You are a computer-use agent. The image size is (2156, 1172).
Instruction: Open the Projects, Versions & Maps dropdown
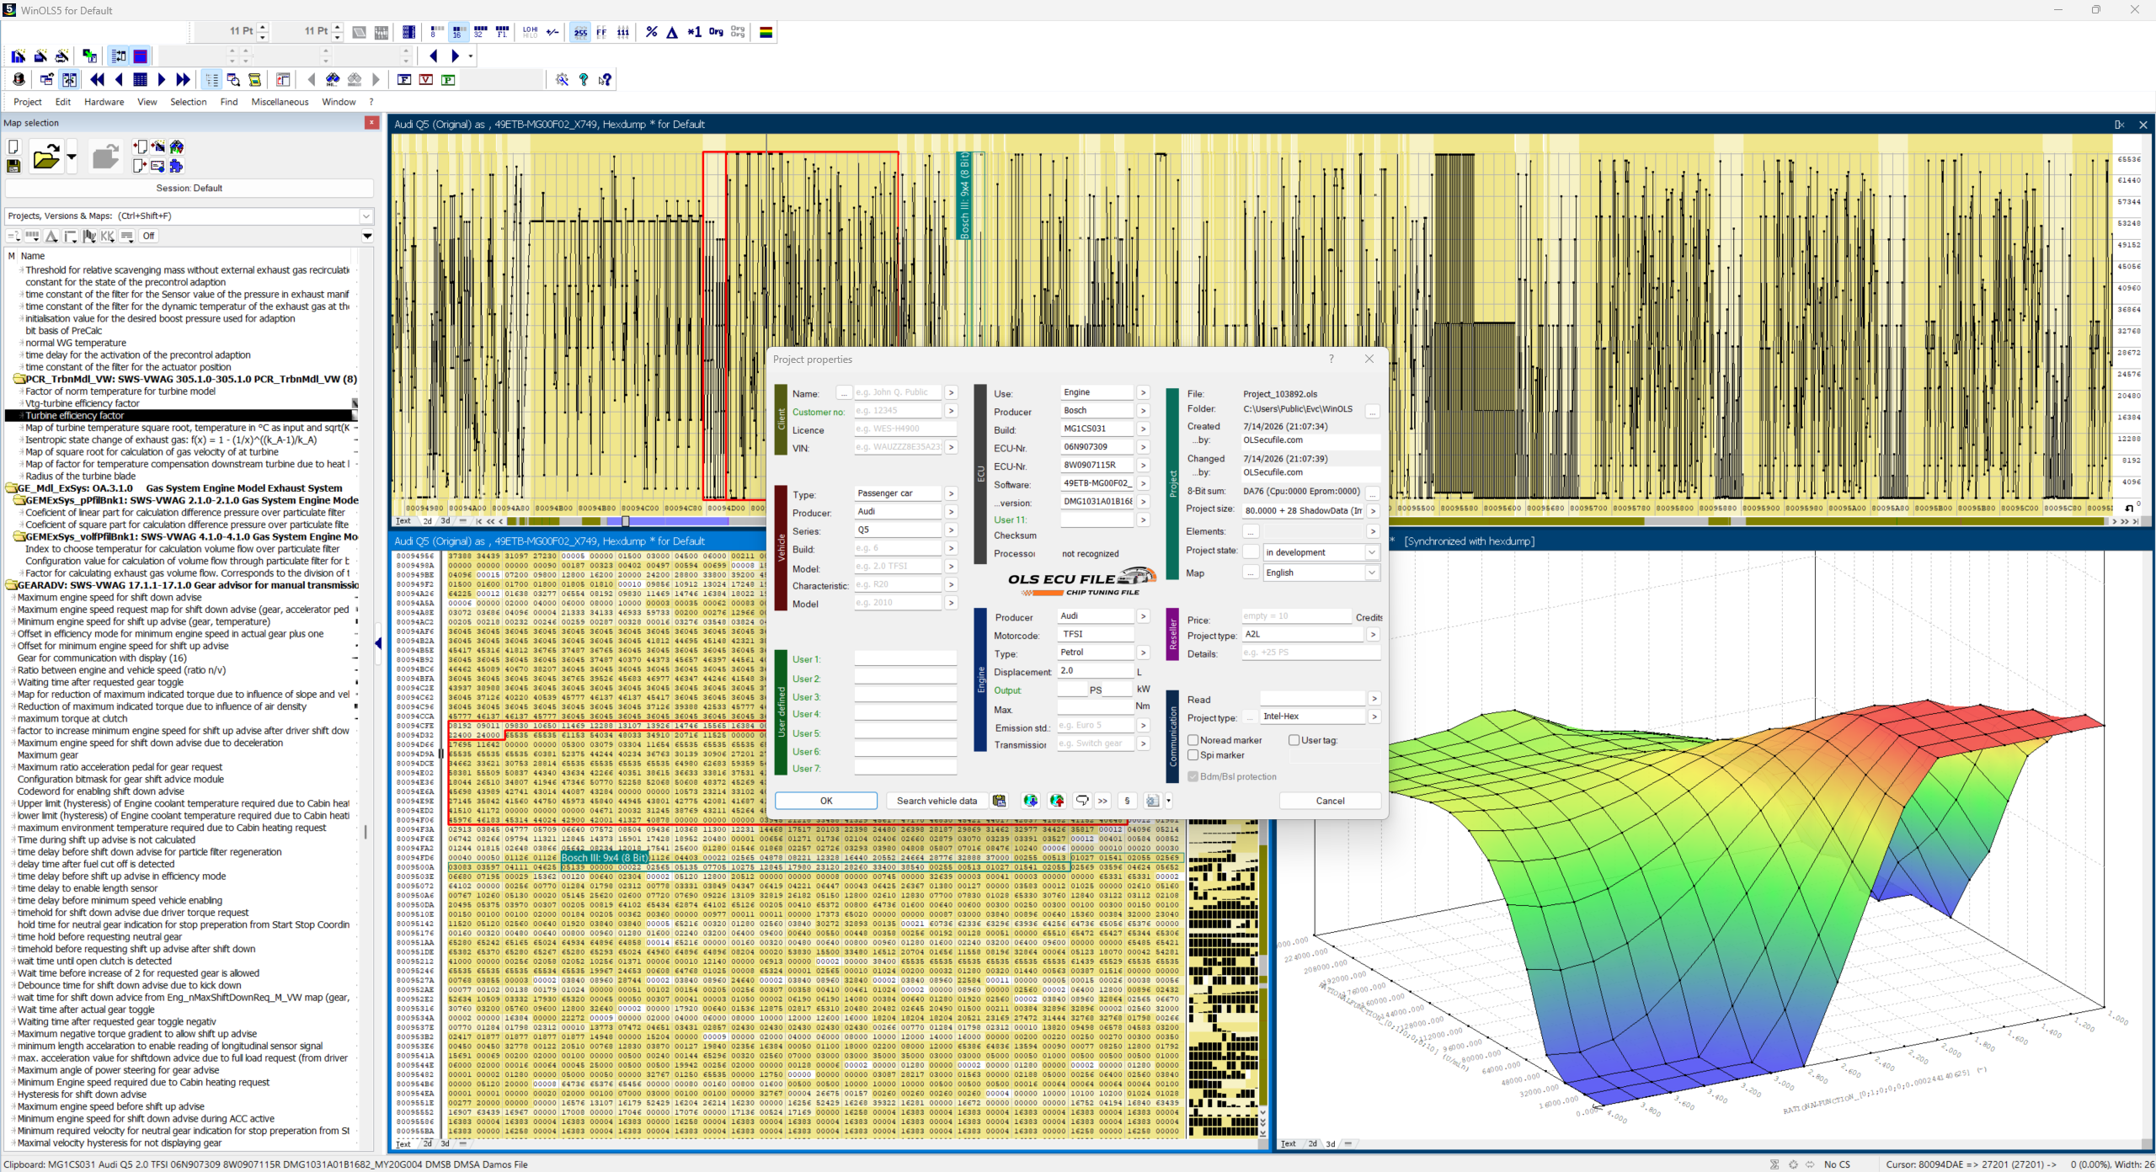pyautogui.click(x=366, y=216)
